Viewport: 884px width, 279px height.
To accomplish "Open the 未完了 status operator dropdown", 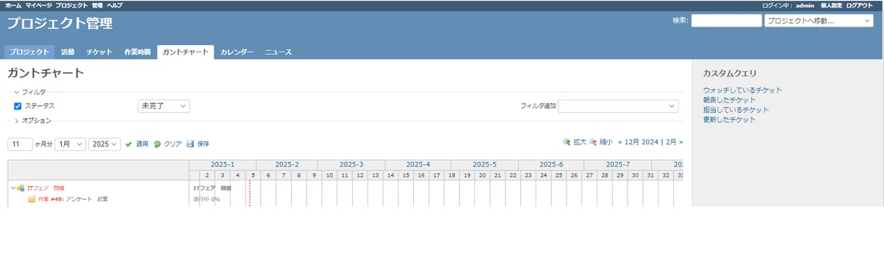I will (164, 106).
